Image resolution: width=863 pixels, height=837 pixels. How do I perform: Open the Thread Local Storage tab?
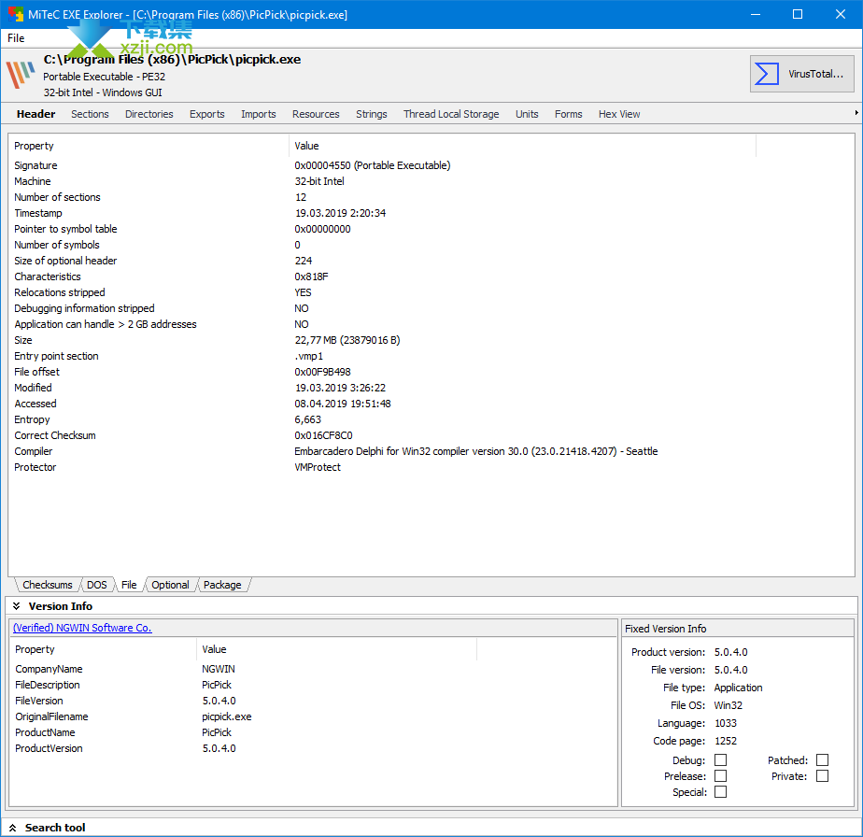451,114
